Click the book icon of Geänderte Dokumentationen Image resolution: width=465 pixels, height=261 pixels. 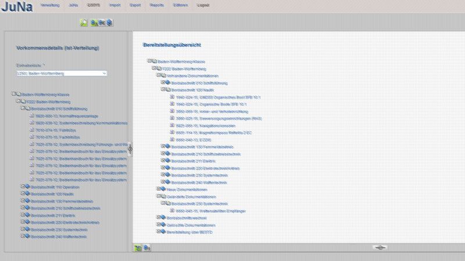pyautogui.click(x=163, y=196)
